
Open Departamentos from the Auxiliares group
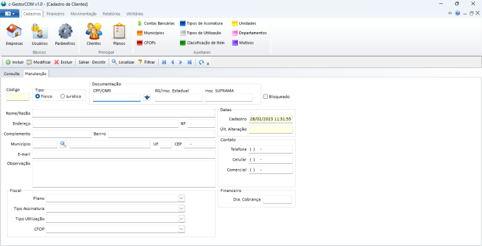[x=249, y=33]
